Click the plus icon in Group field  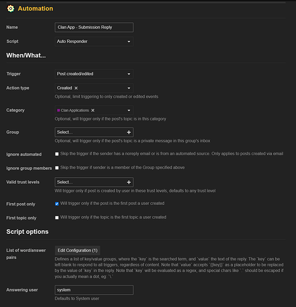pyautogui.click(x=129, y=132)
